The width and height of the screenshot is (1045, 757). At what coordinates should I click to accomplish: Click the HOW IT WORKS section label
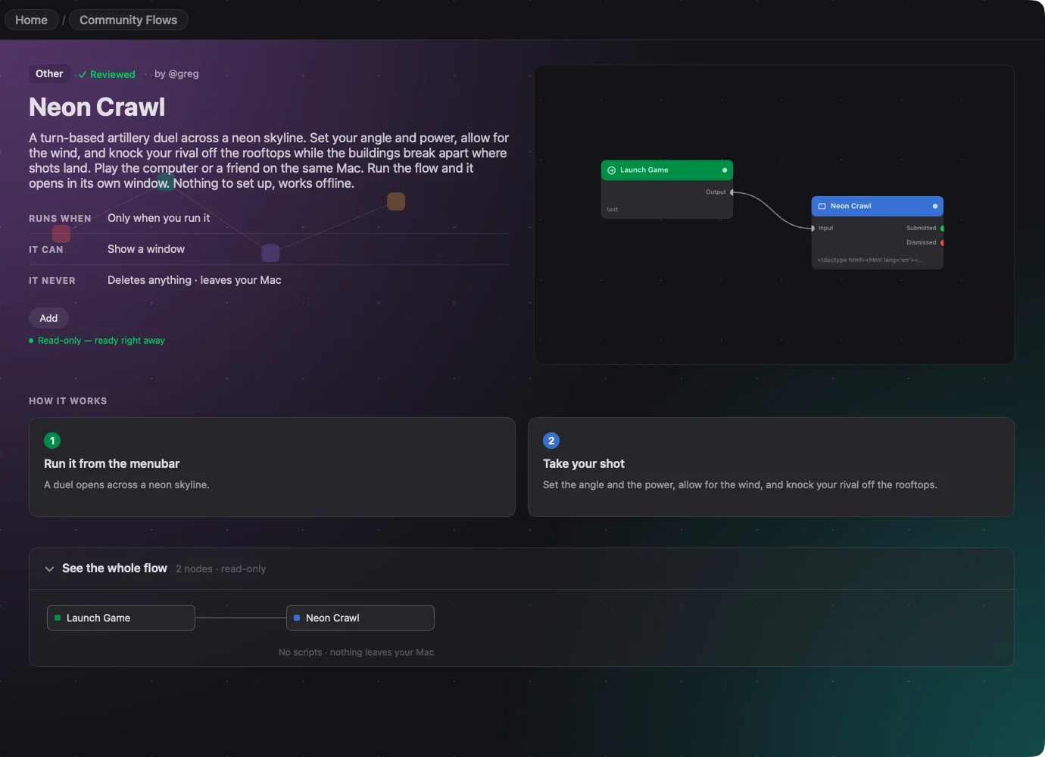pyautogui.click(x=68, y=401)
